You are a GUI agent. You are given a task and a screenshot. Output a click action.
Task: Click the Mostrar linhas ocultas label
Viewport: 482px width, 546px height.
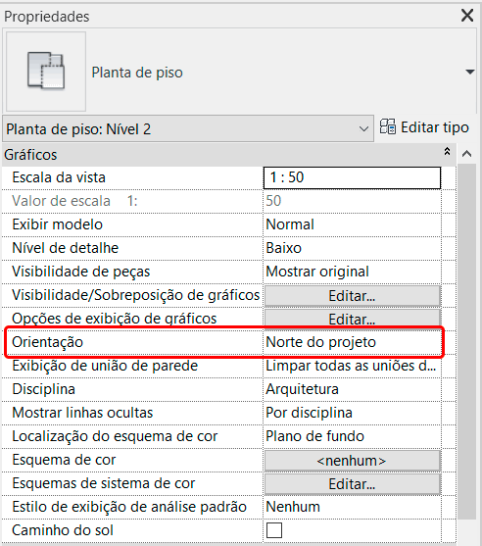click(x=82, y=413)
